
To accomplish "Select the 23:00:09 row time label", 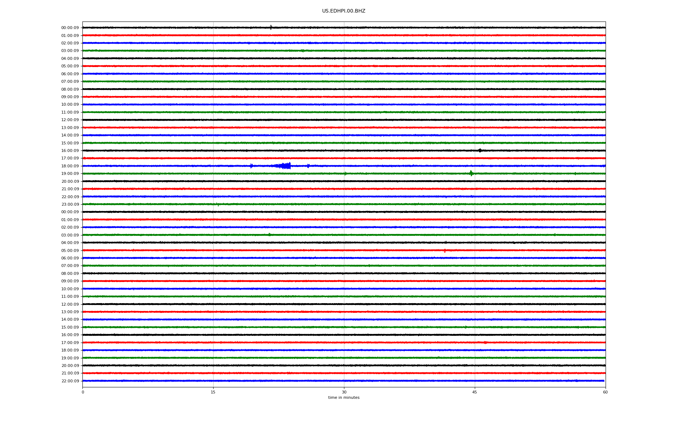I will click(70, 205).
